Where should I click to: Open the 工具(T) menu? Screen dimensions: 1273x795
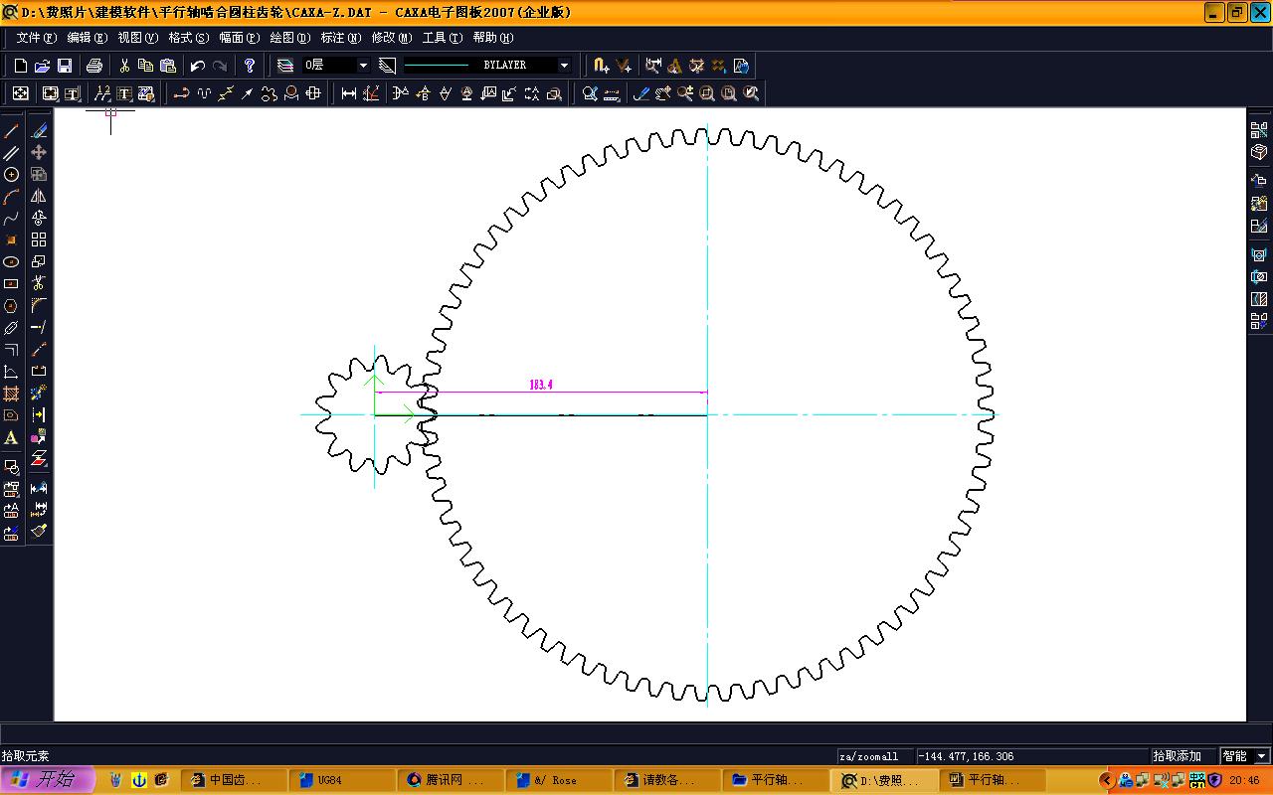[x=442, y=38]
